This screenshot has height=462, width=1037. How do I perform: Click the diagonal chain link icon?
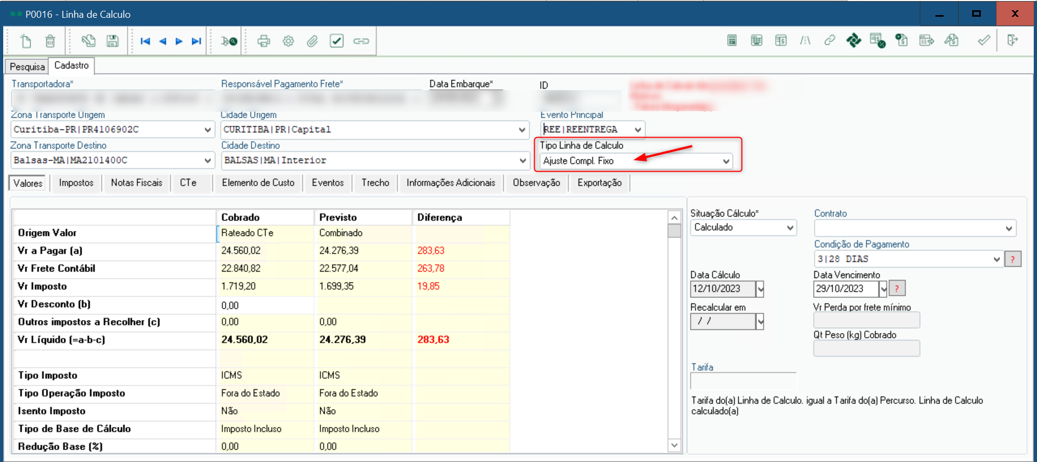pyautogui.click(x=830, y=40)
